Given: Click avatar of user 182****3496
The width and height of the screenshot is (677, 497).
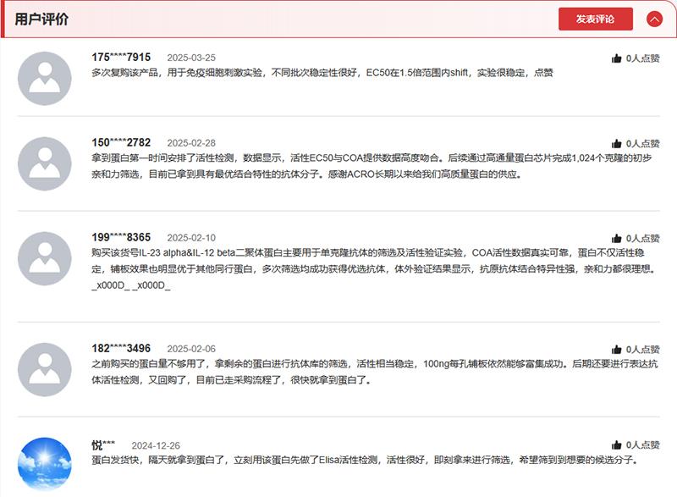Looking at the screenshot, I should (x=45, y=369).
